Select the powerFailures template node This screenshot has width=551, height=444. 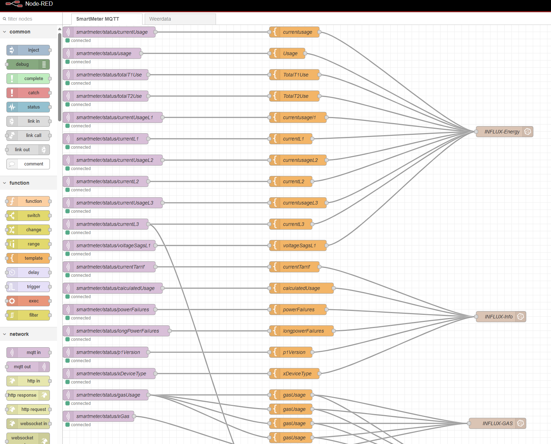tap(298, 310)
